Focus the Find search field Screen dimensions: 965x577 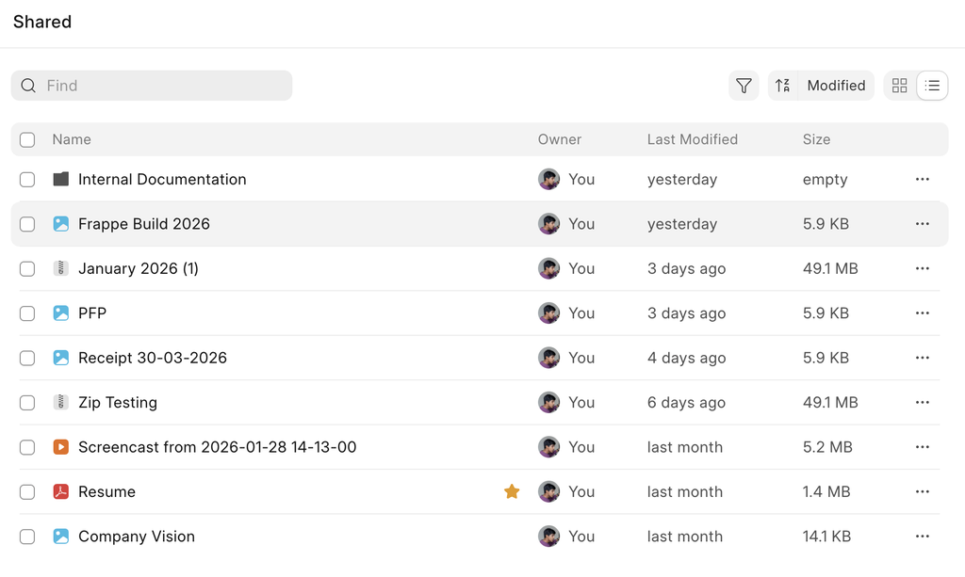coord(160,86)
